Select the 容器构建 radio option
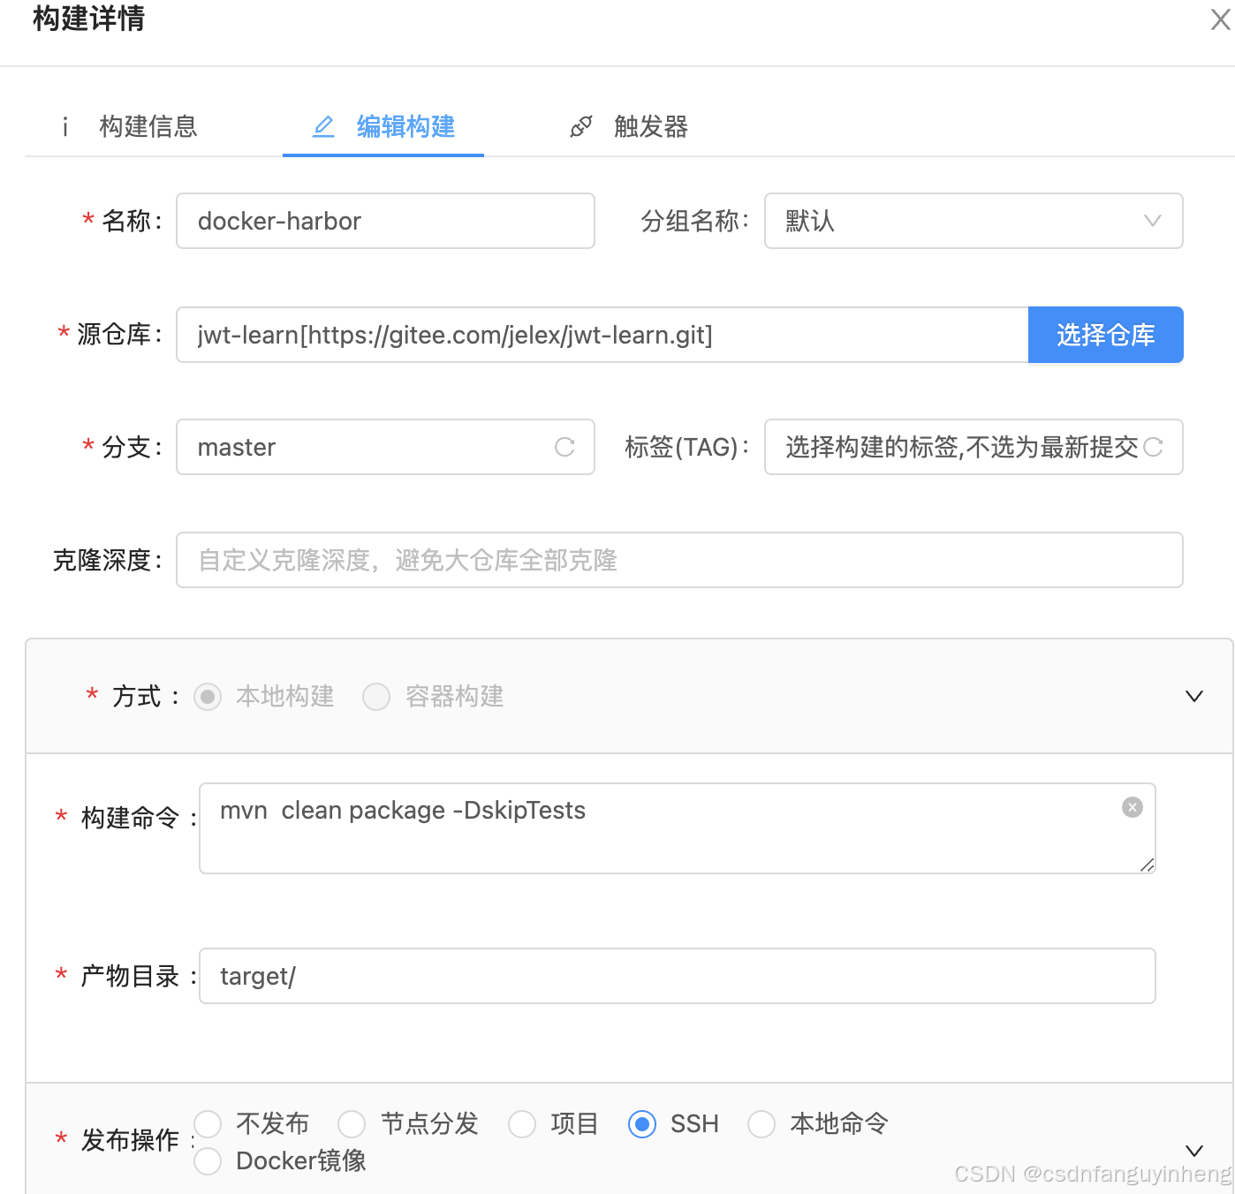This screenshot has width=1235, height=1194. pos(376,697)
